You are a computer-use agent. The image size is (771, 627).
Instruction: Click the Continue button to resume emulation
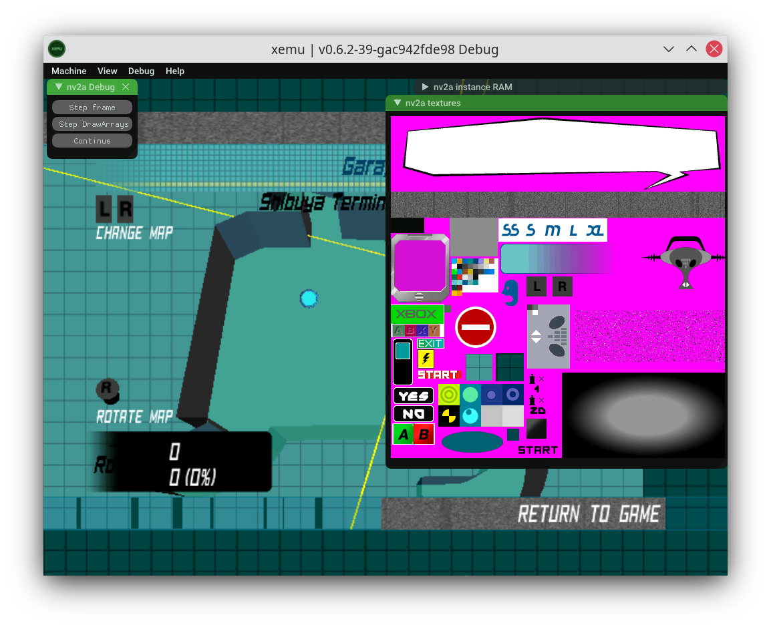[x=92, y=140]
